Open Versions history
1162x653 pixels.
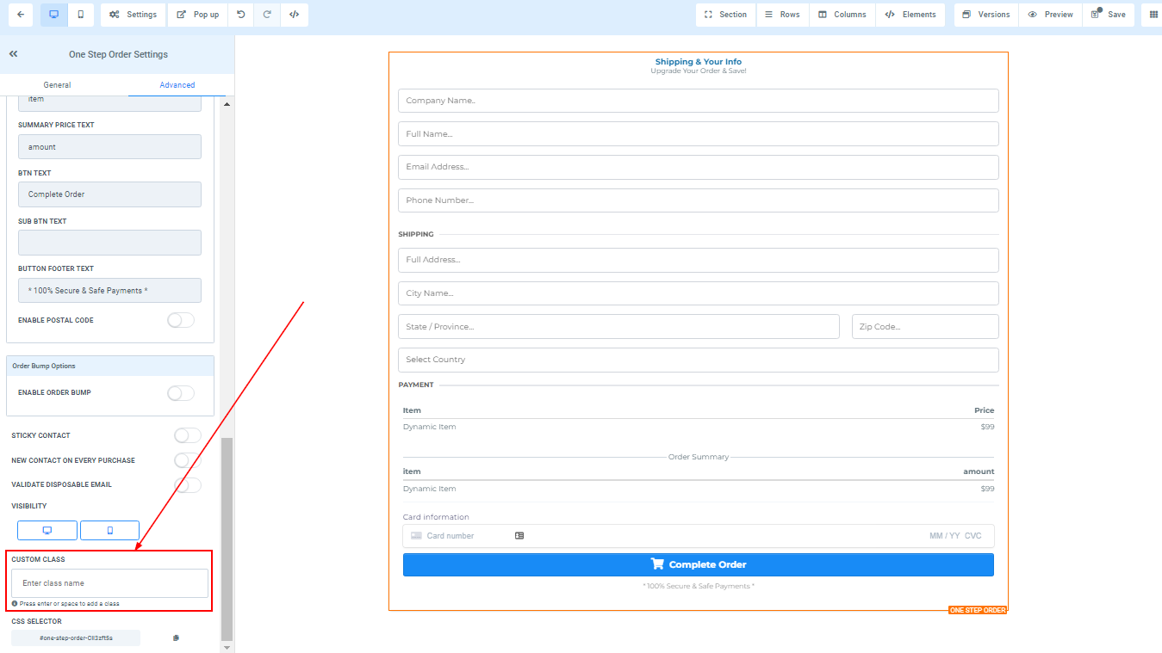point(985,15)
